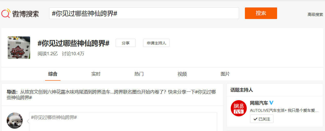Click the bold topic title heading
325x131 pixels.
point(73,43)
